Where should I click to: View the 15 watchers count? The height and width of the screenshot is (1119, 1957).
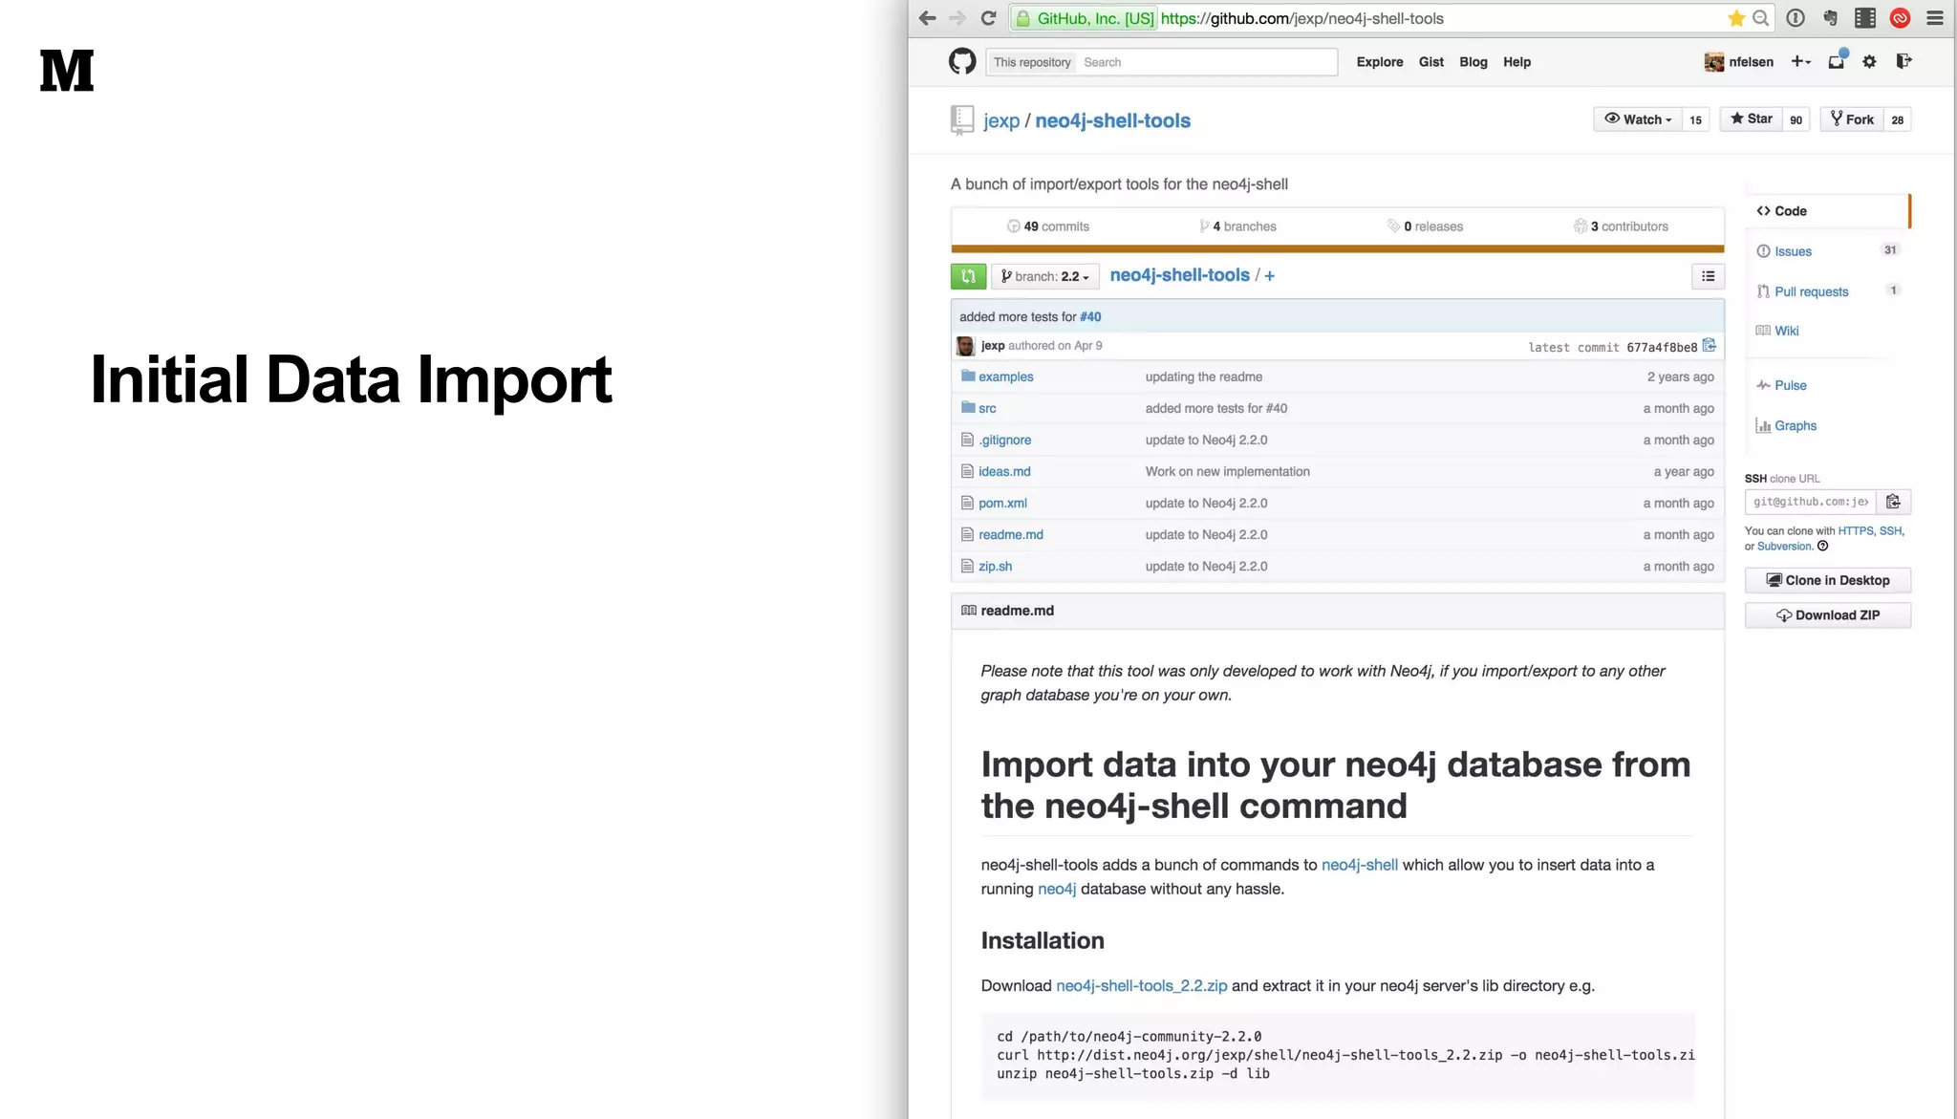coord(1695,119)
